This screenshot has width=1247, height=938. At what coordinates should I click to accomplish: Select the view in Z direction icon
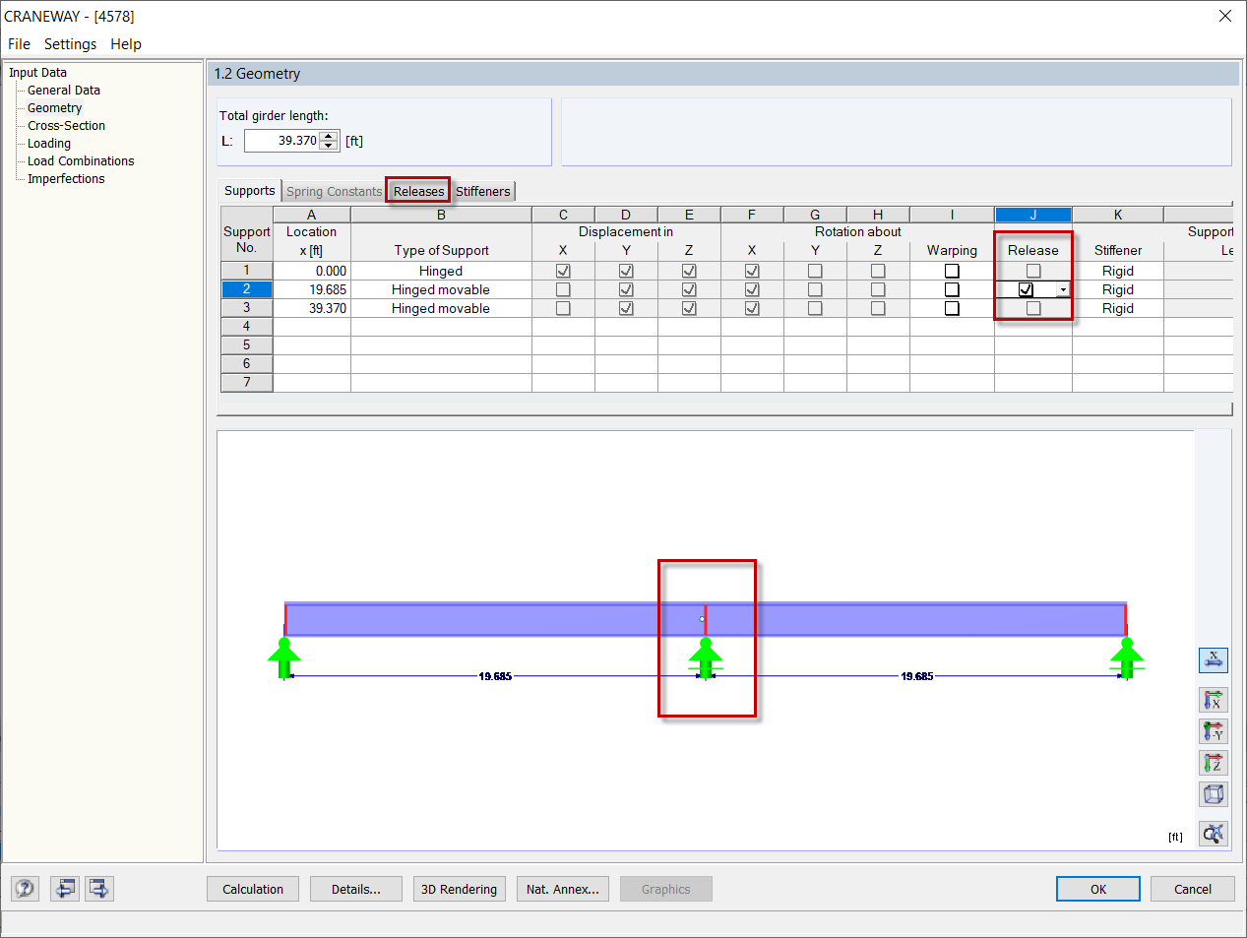(1213, 763)
